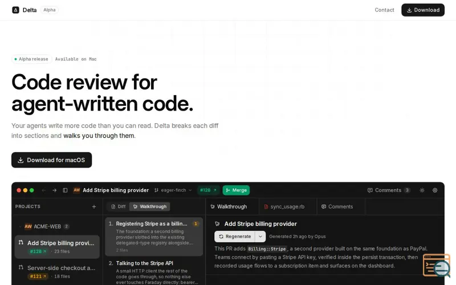Click the back arrow in app toolbar
The image size is (456, 285).
point(44,190)
